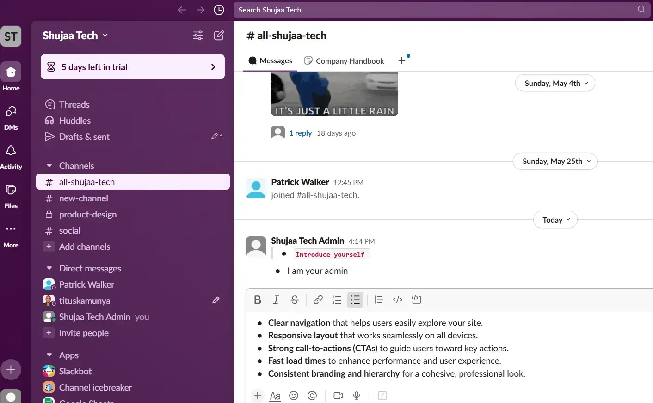Click the new message compose icon
This screenshot has width=653, height=403.
[x=219, y=36]
